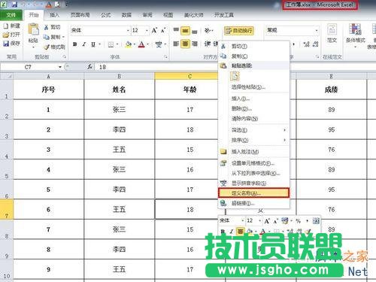Open the ribbon font name dropdown arrow

(128, 31)
